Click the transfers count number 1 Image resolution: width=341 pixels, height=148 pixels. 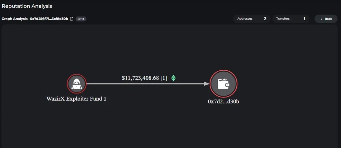pyautogui.click(x=304, y=19)
